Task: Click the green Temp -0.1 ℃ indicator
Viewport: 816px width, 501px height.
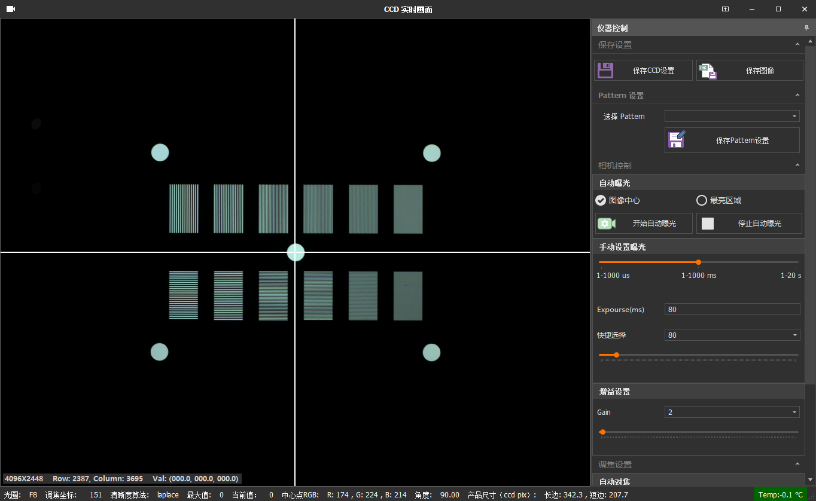Action: 780,495
